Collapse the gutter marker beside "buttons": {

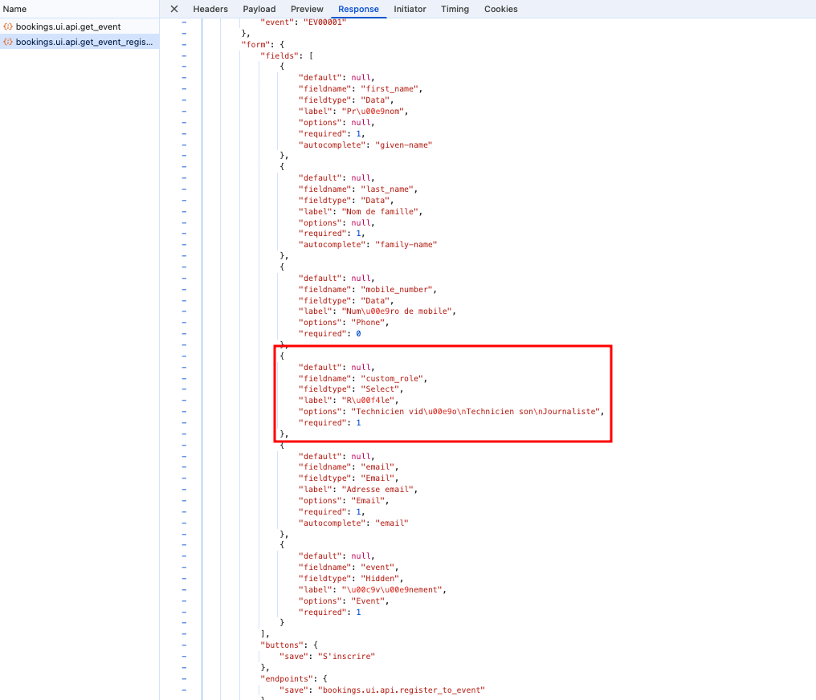pos(184,645)
